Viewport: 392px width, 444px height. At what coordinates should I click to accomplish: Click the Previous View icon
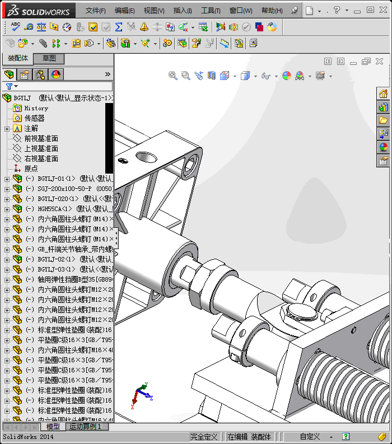pyautogui.click(x=199, y=76)
